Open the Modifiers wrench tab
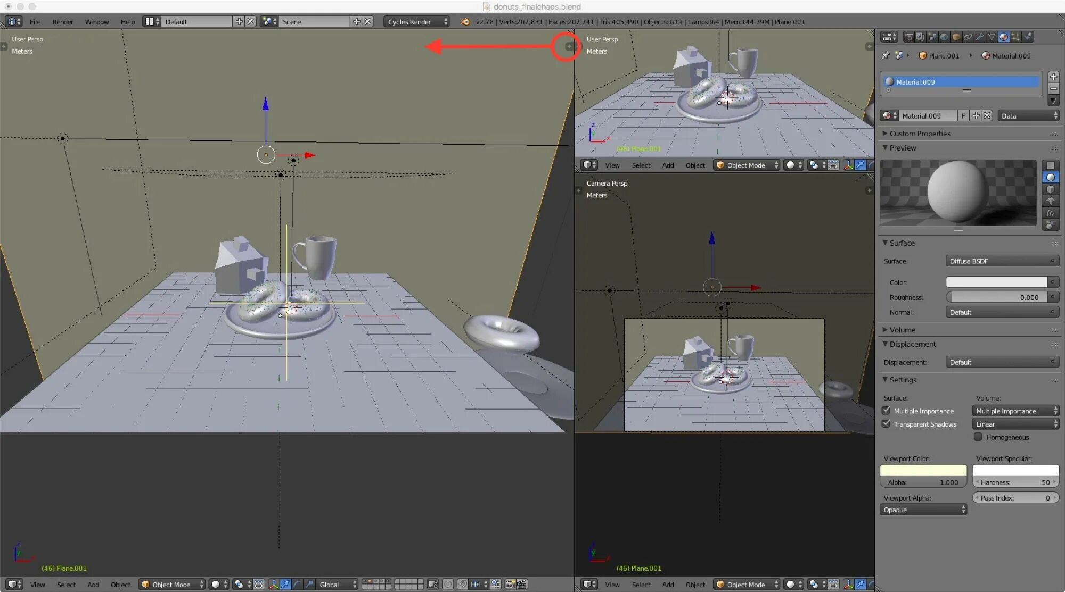This screenshot has height=592, width=1065. (980, 37)
